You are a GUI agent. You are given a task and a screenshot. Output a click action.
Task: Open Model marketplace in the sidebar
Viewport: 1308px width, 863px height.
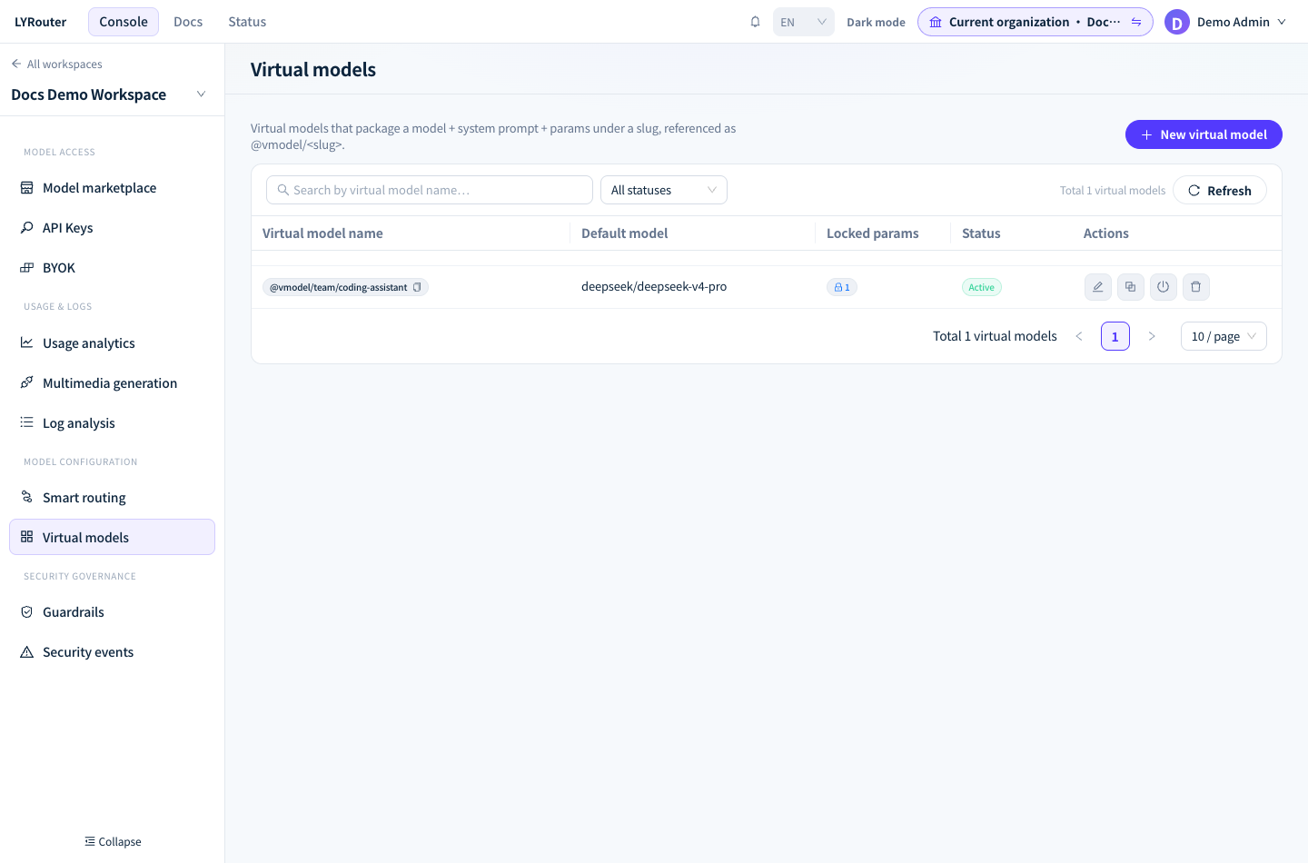[x=112, y=188]
